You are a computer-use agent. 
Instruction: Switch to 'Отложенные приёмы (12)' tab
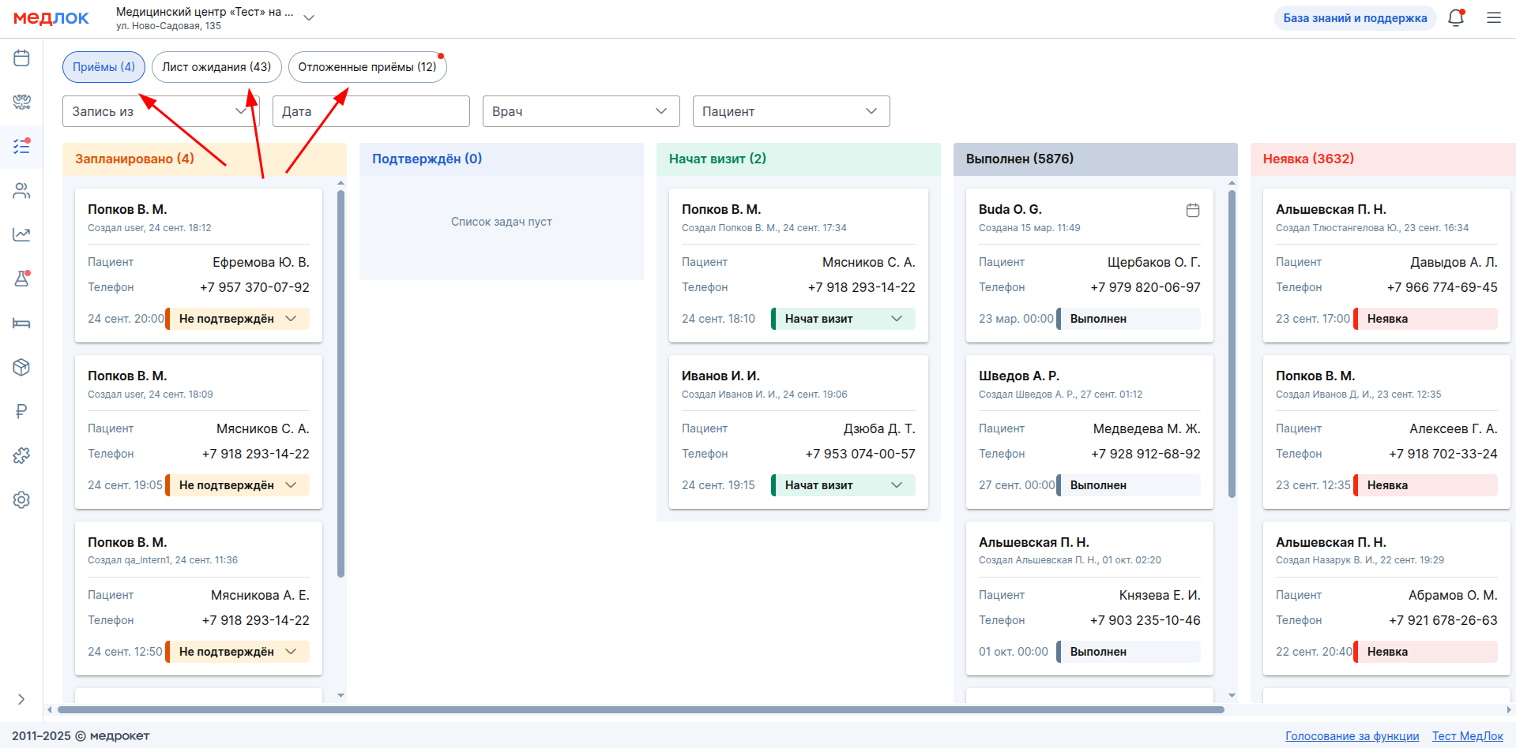[367, 67]
